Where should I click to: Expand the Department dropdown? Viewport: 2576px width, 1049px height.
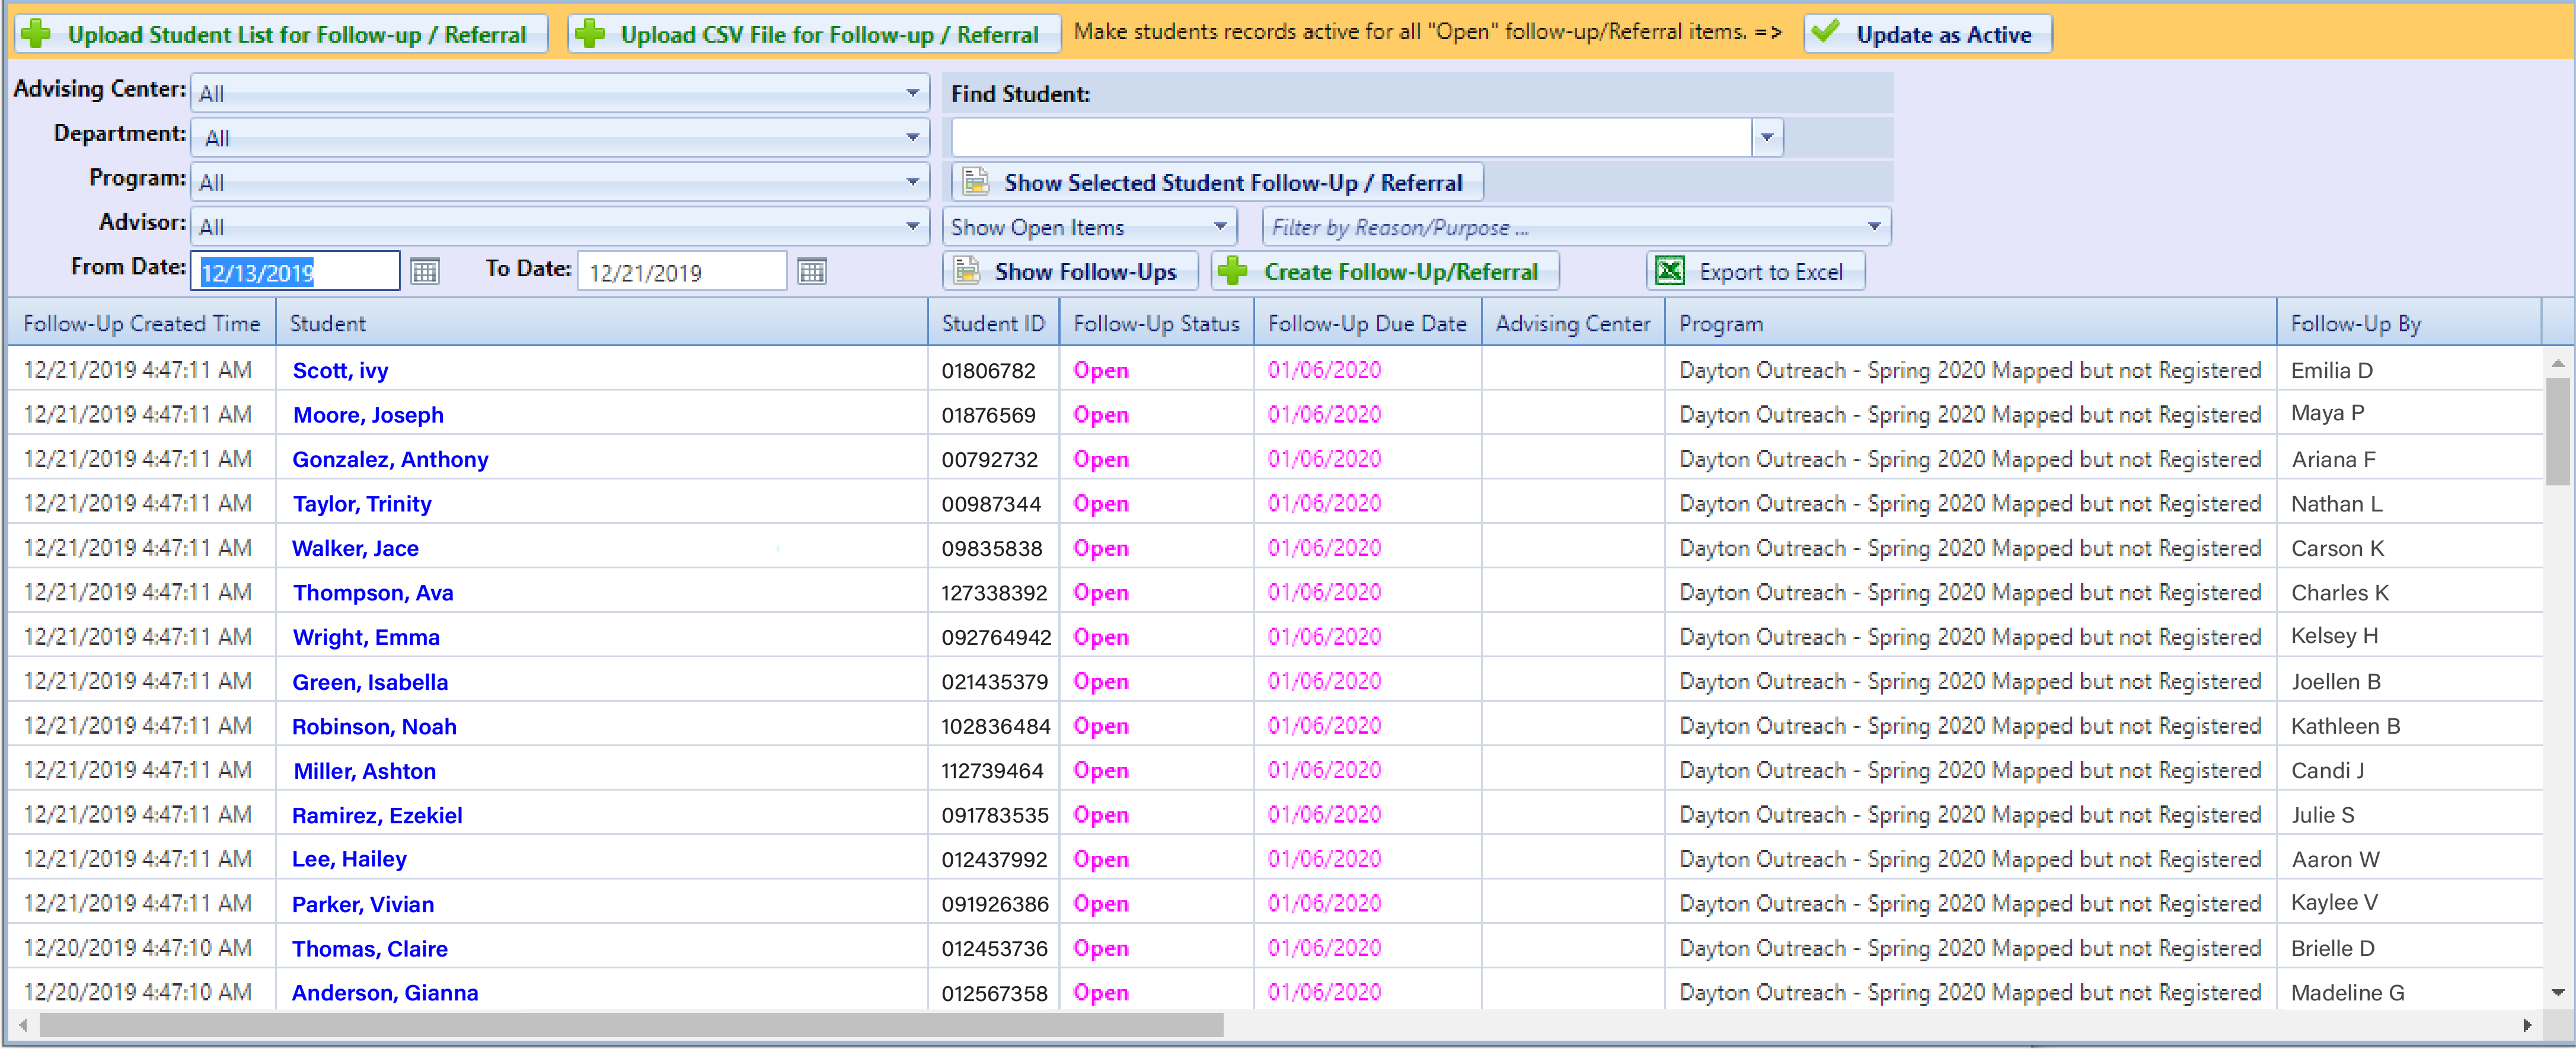(912, 137)
